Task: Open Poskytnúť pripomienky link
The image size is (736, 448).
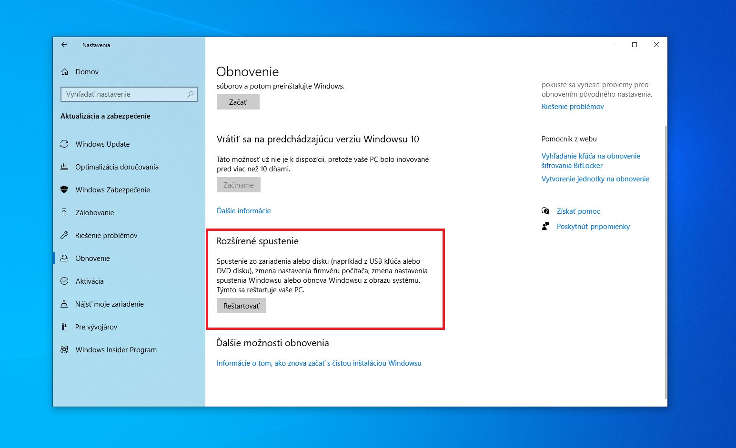Action: 593,227
